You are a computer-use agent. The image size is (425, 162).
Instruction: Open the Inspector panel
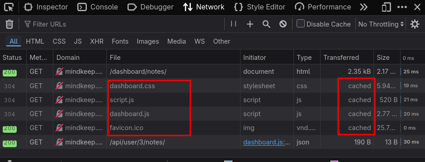[x=46, y=7]
